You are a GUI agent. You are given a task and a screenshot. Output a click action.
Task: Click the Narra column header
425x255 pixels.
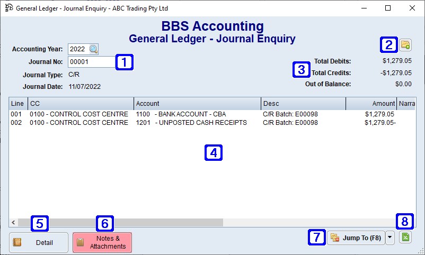point(406,104)
